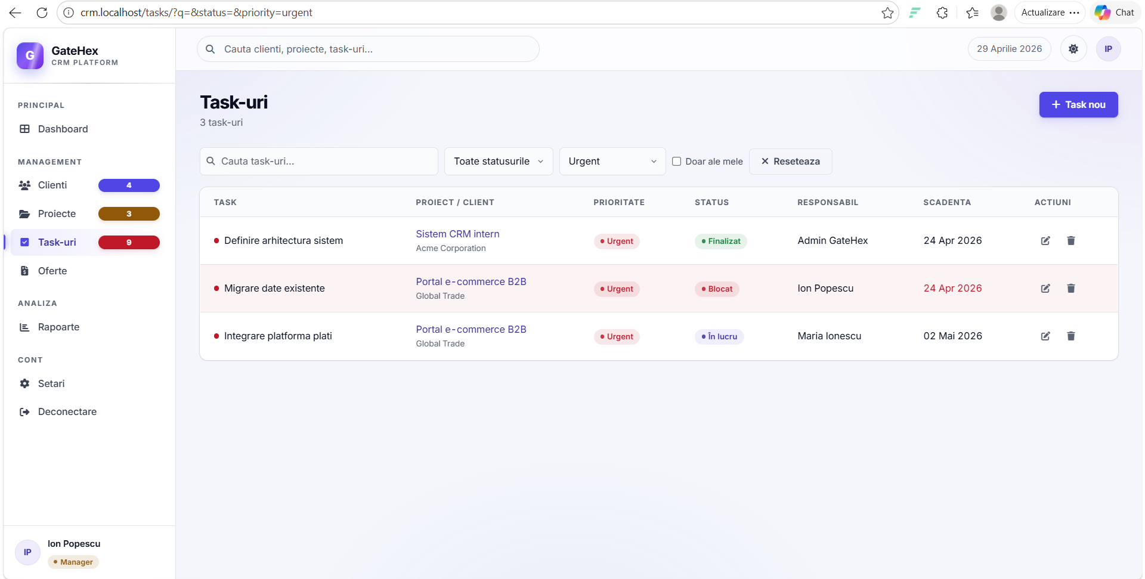
Task: Click the IP avatar in sidebar footer
Action: click(27, 552)
